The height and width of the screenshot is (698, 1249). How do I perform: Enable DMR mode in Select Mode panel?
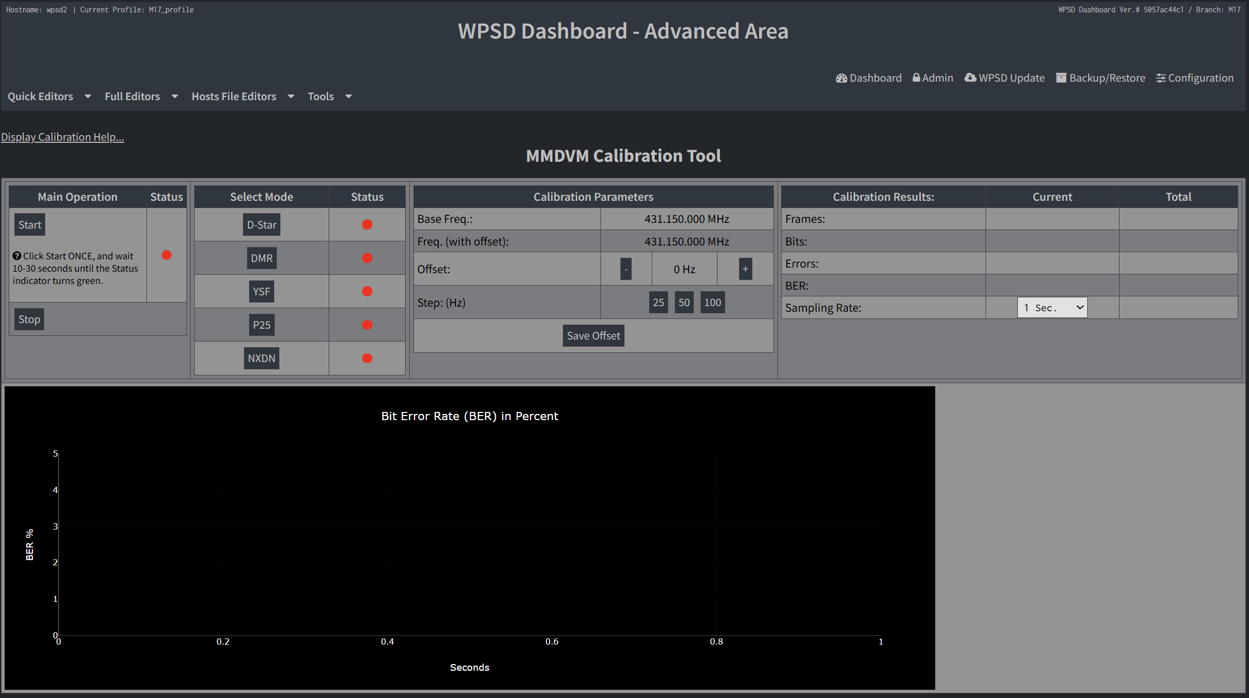point(261,258)
